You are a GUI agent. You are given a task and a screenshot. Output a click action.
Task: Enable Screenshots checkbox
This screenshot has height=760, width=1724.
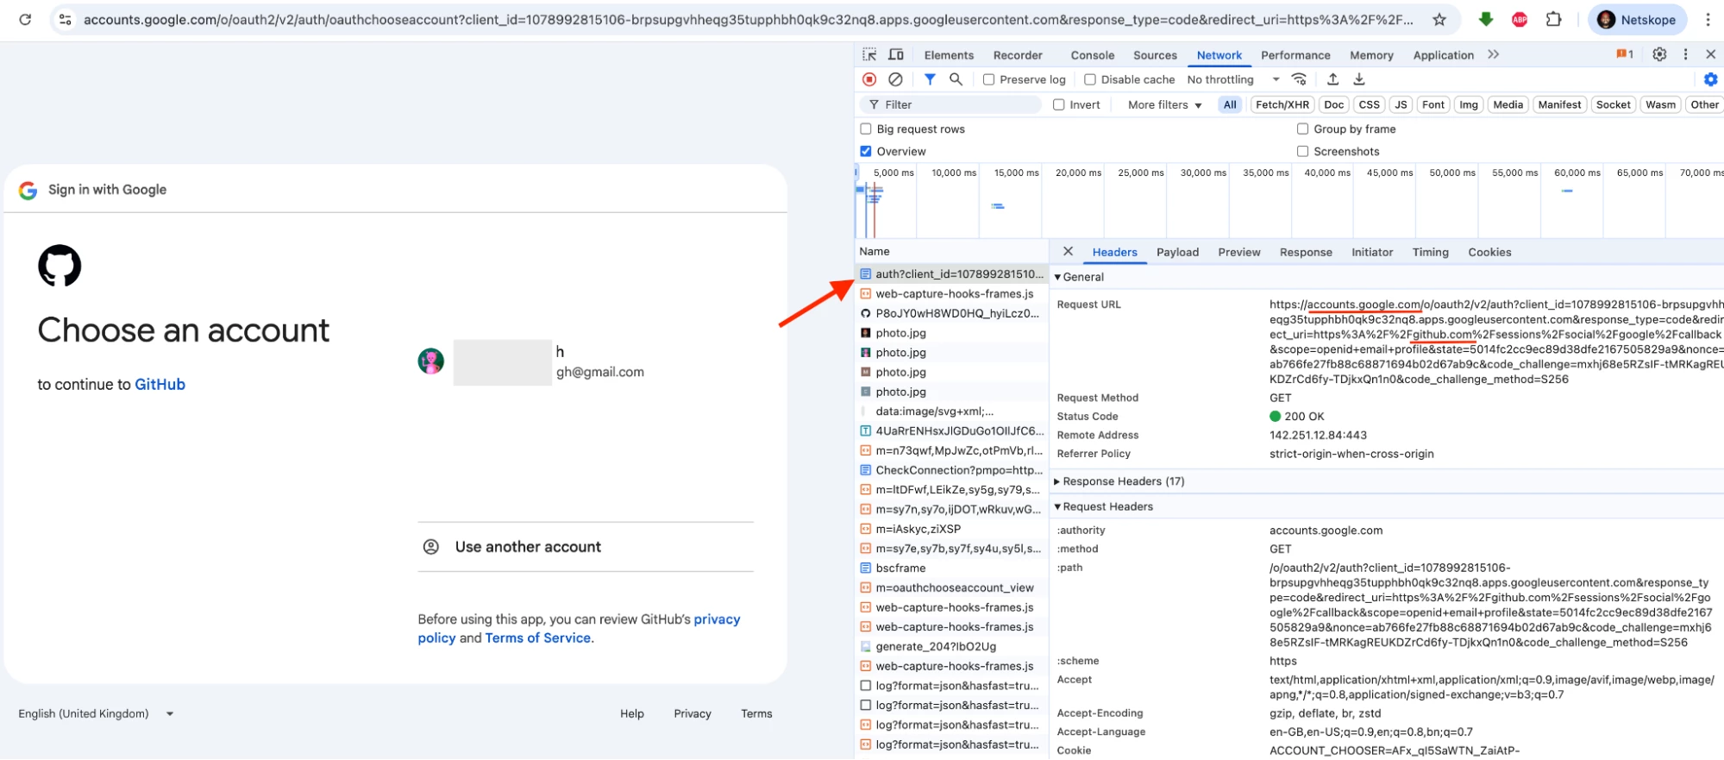[x=1303, y=151]
